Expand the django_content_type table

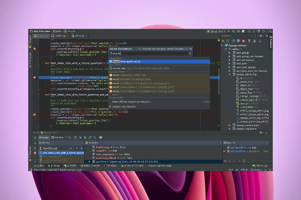point(230,125)
